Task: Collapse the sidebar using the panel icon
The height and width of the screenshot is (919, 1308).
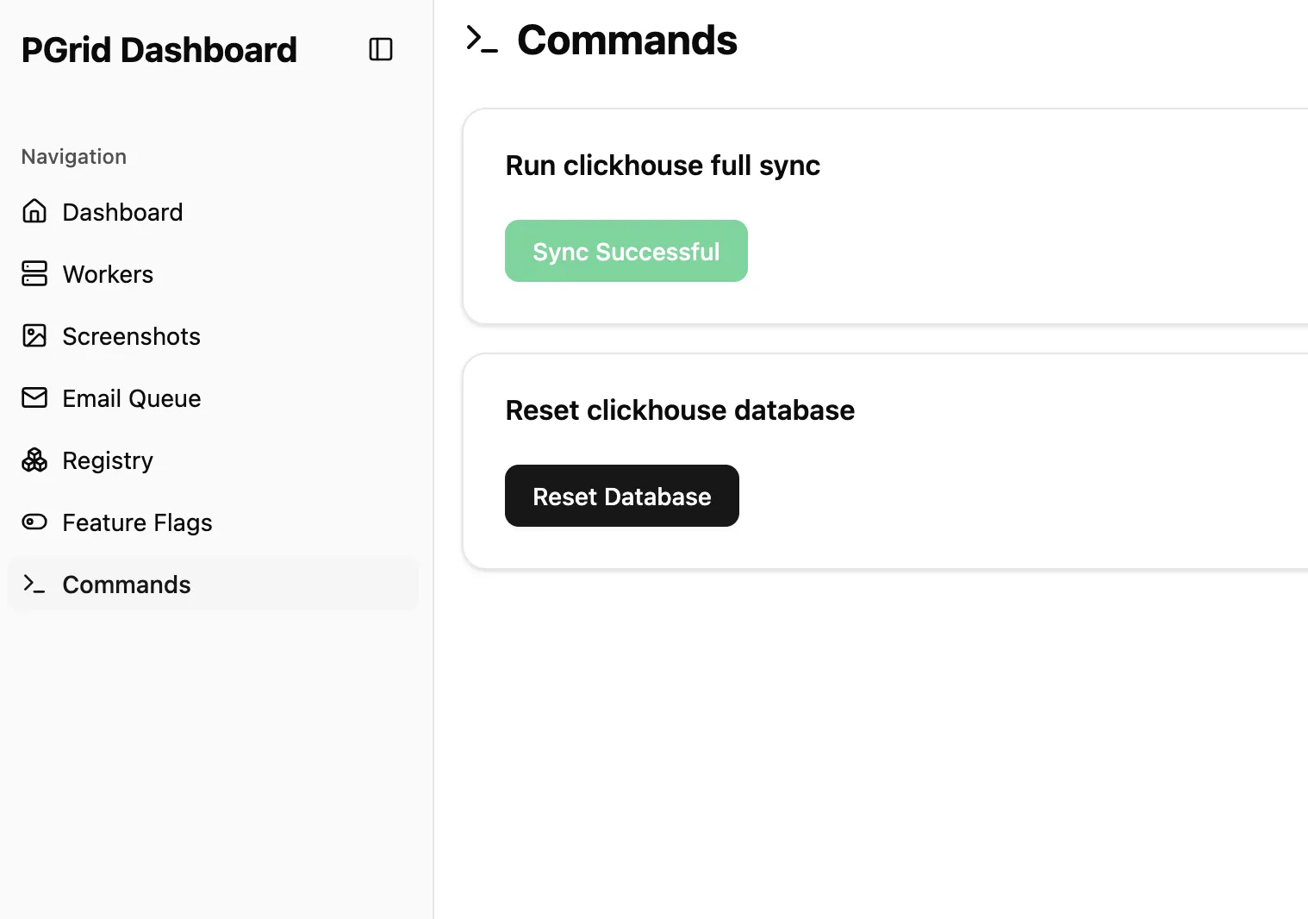Action: coord(380,50)
